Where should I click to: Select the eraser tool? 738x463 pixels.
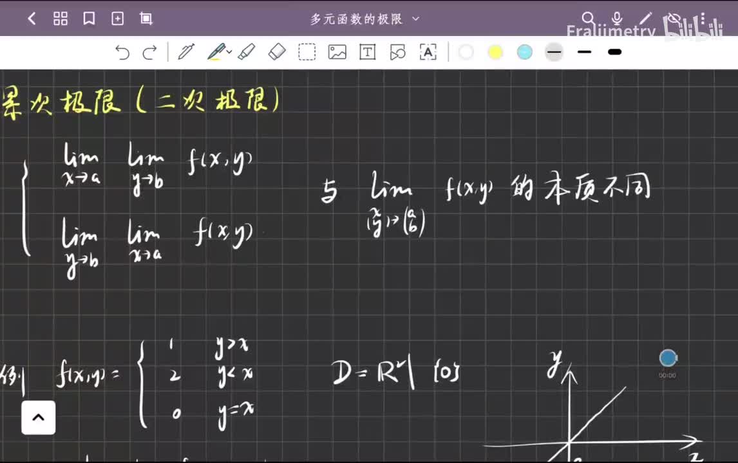277,51
